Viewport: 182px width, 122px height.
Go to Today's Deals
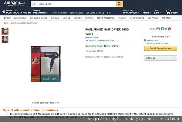pos(76,13)
